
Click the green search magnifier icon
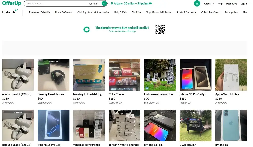pos(104,3)
